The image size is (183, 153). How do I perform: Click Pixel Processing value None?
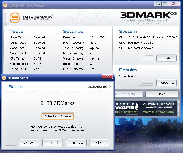[x=93, y=43]
